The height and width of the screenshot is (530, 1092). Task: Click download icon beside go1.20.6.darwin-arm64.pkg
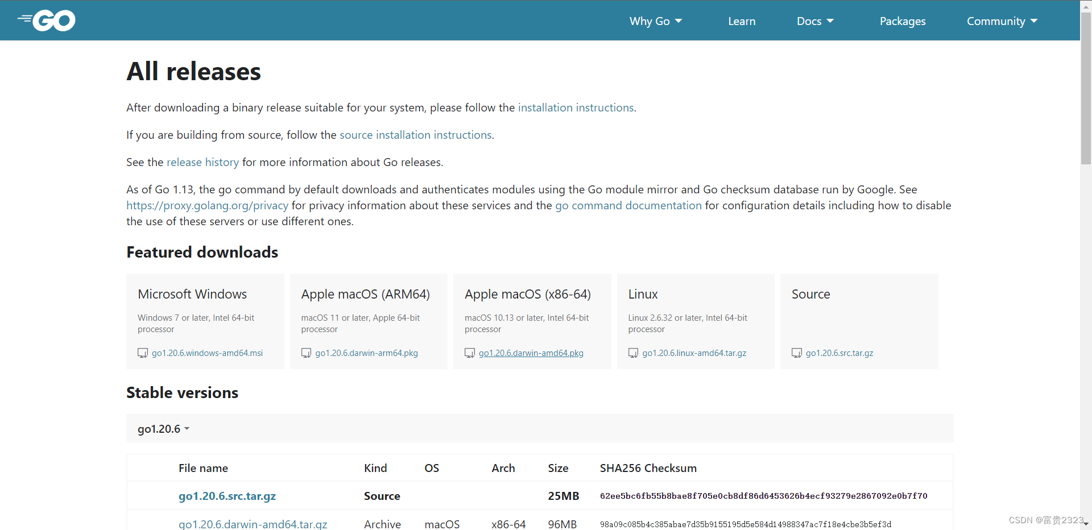click(306, 353)
